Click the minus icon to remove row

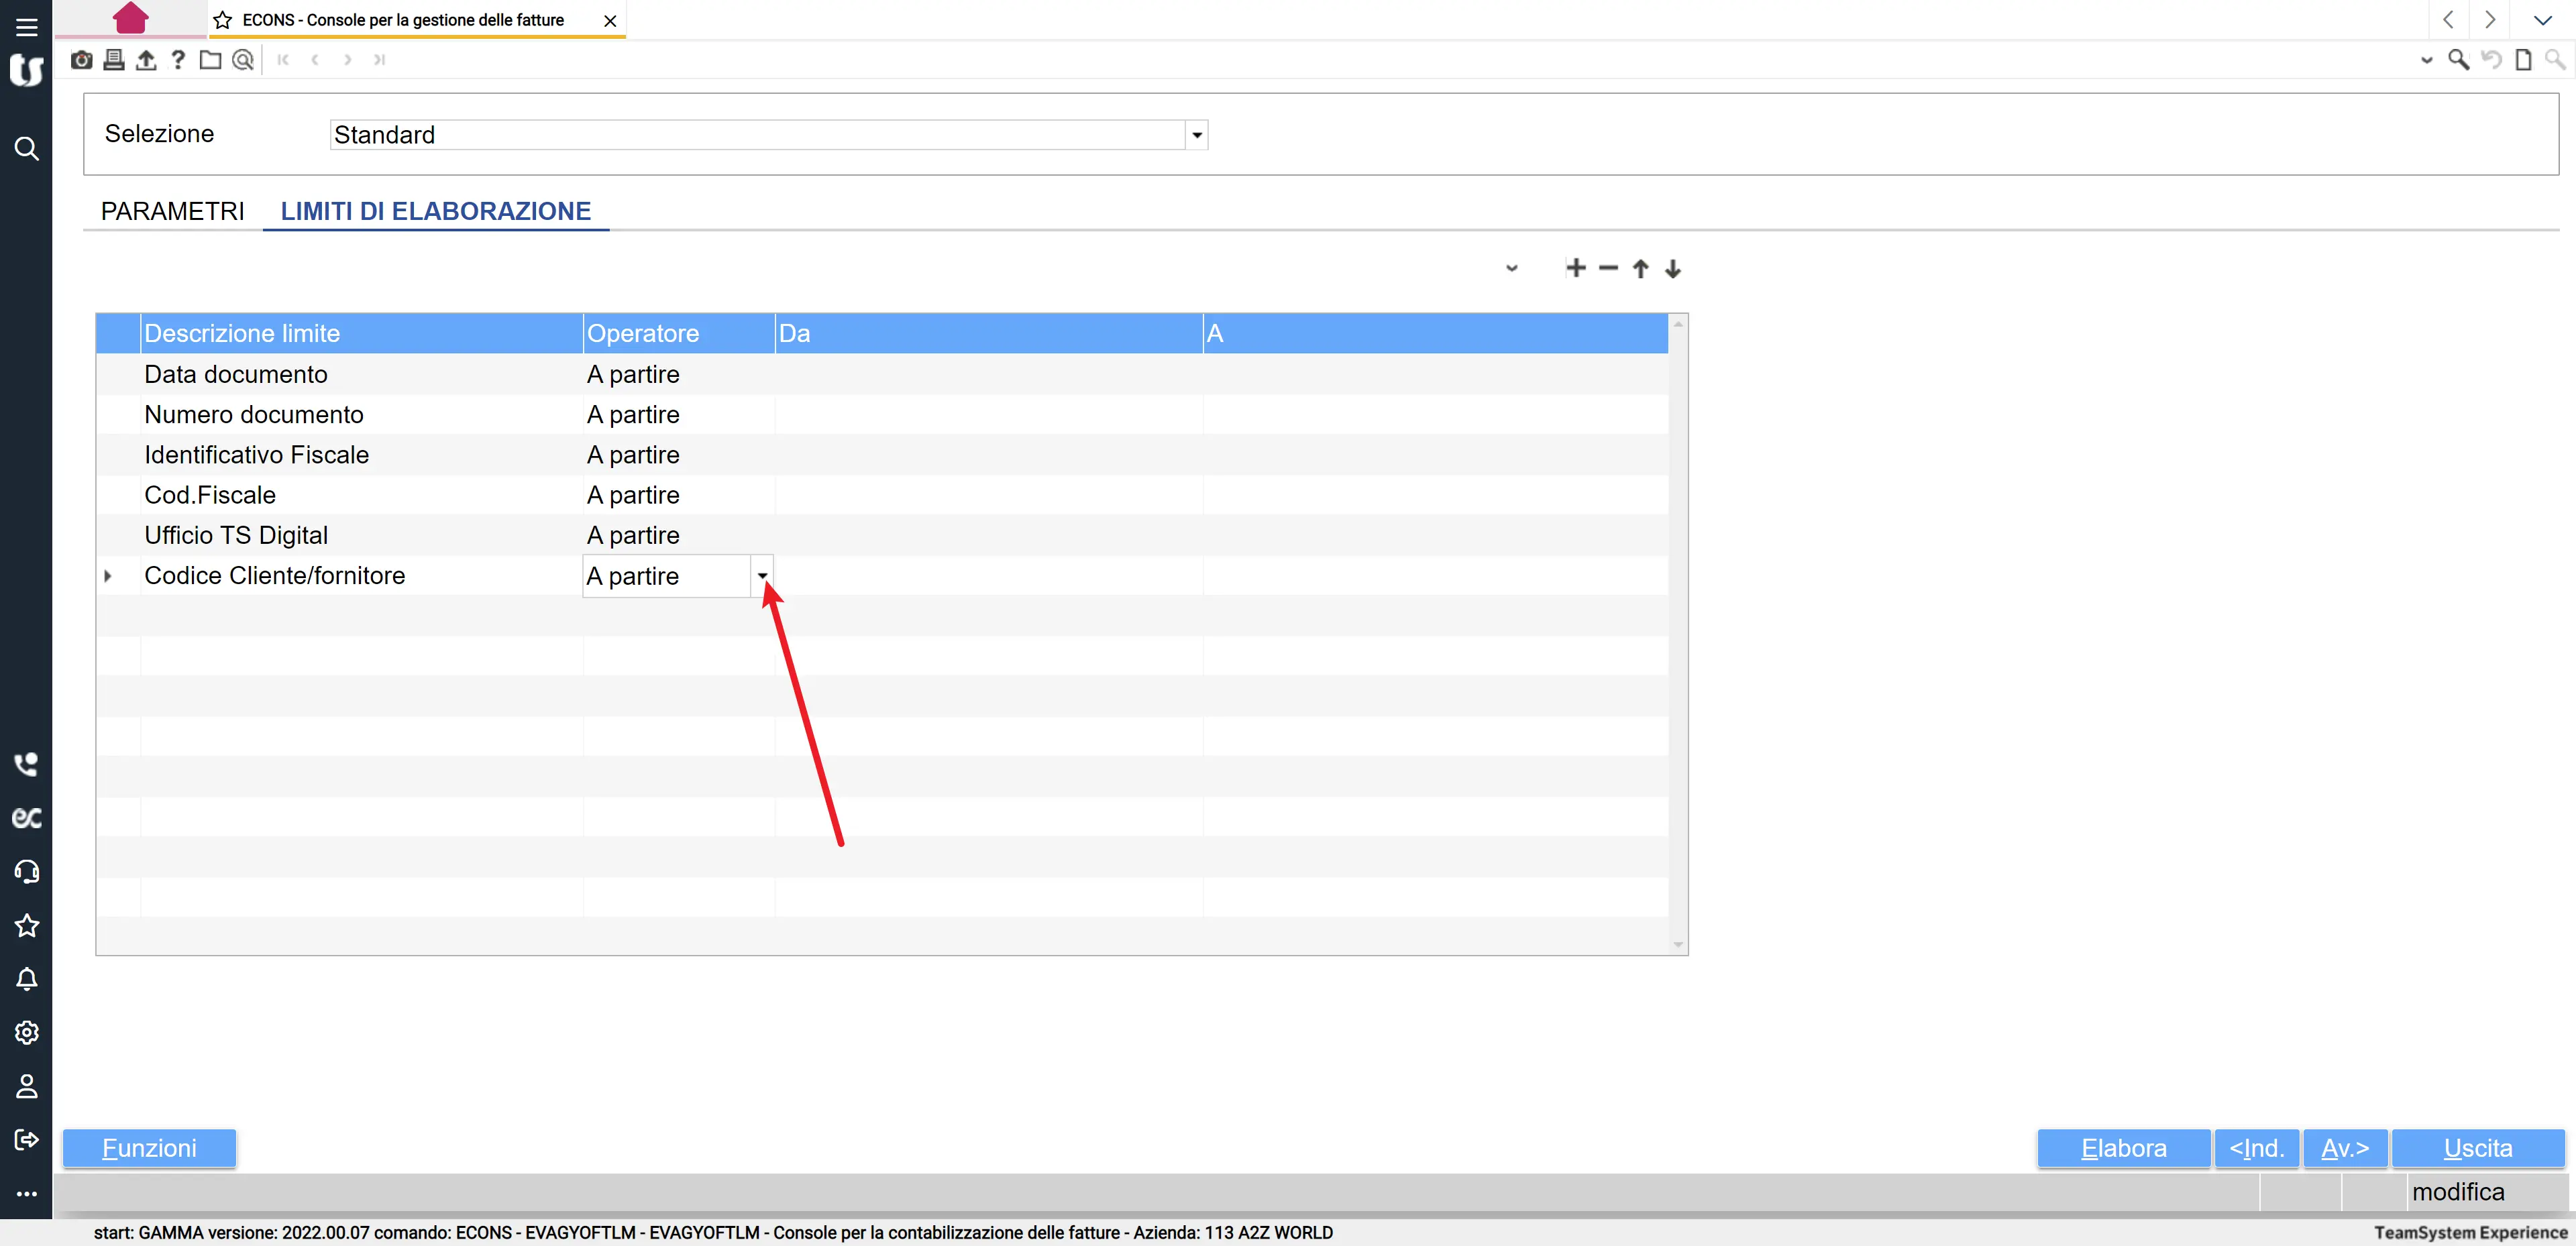pos(1608,268)
